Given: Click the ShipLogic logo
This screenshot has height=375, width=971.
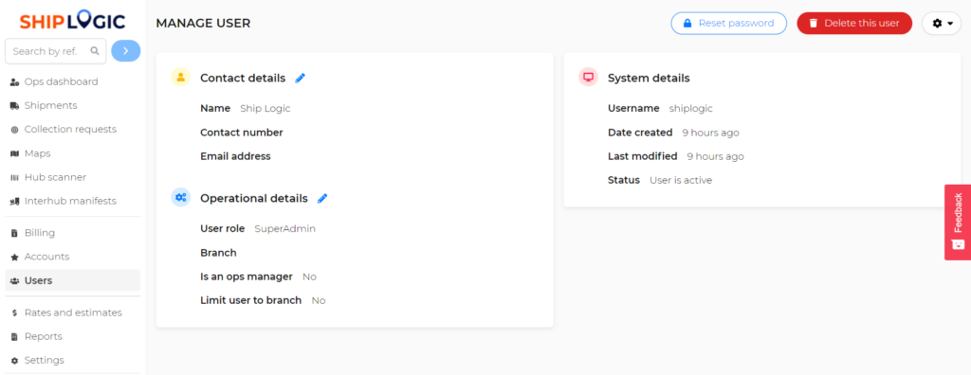Looking at the screenshot, I should [72, 21].
